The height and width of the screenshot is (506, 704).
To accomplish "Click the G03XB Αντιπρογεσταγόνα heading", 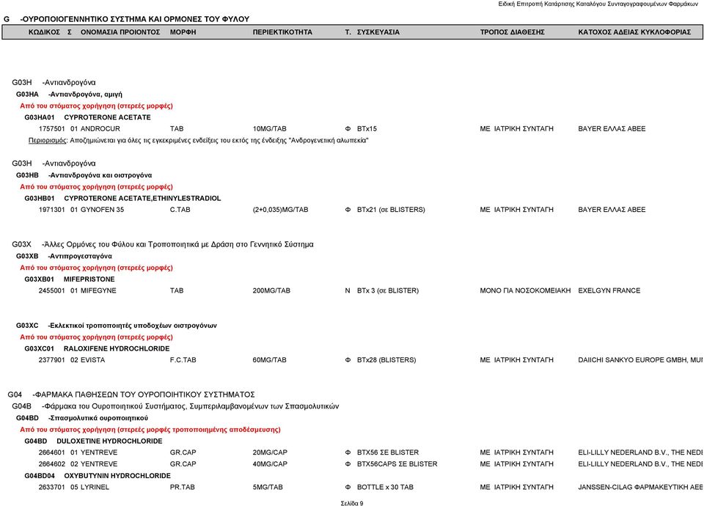I will click(65, 256).
